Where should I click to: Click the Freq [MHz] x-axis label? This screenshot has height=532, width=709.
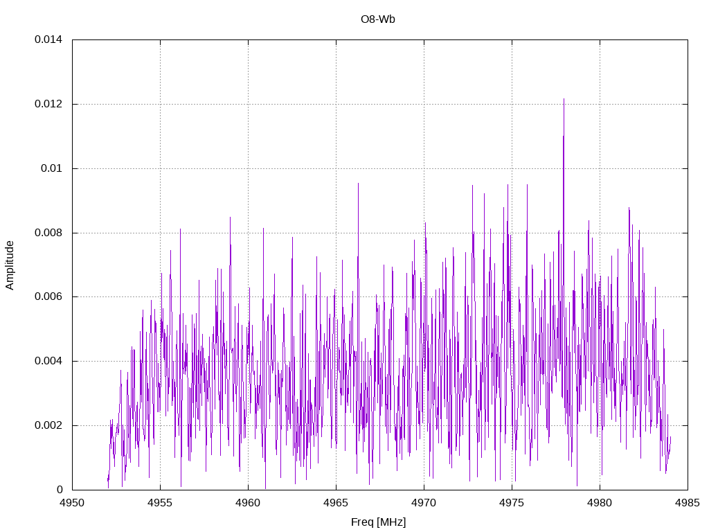pyautogui.click(x=379, y=522)
